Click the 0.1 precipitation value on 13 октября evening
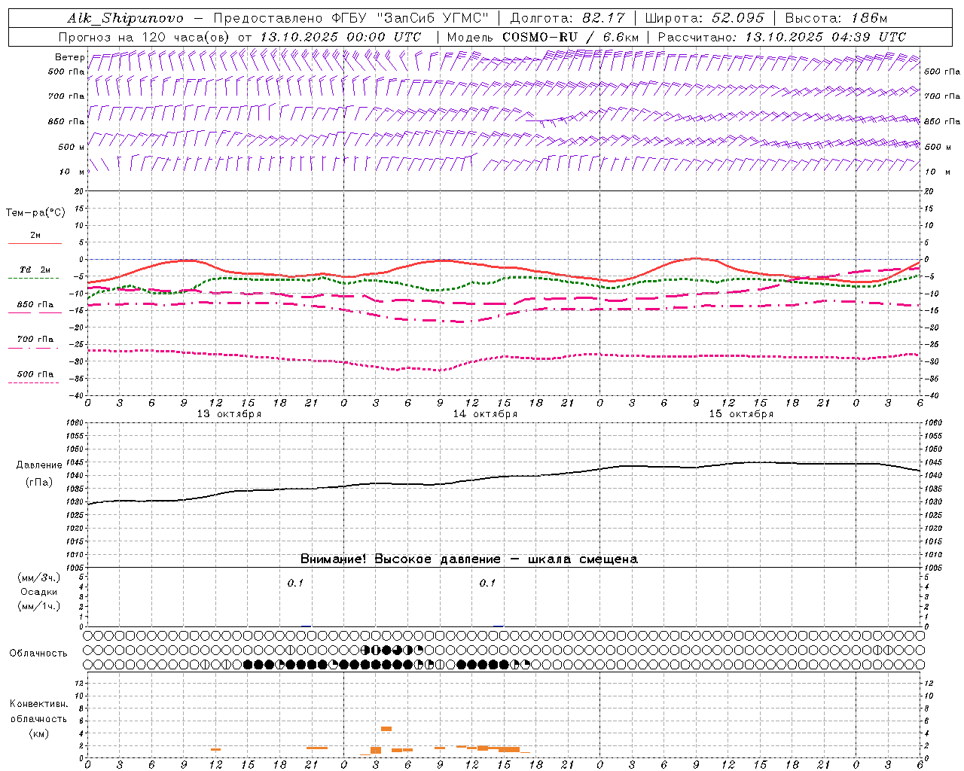Image resolution: width=964 pixels, height=771 pixels. coord(295,583)
